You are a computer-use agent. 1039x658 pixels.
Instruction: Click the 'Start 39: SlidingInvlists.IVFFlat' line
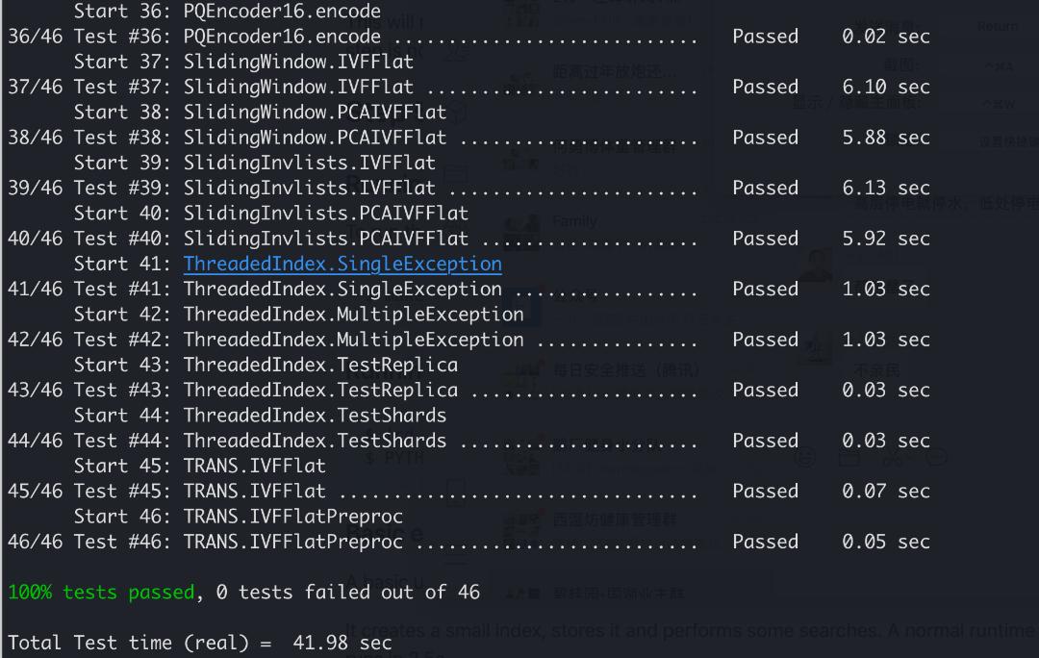[x=254, y=163]
